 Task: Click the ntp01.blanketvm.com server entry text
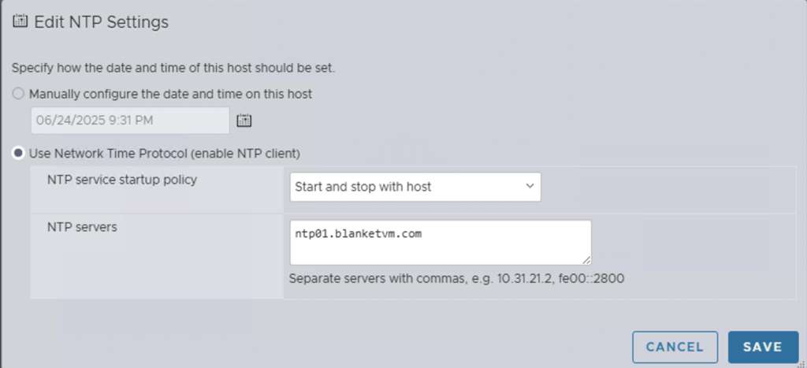click(x=352, y=234)
